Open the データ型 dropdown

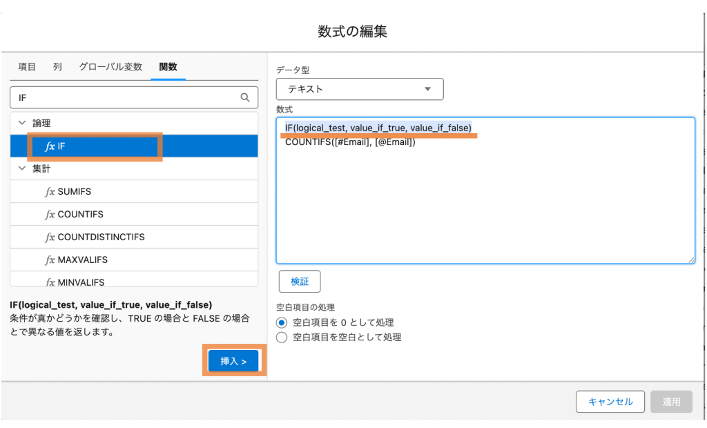359,89
